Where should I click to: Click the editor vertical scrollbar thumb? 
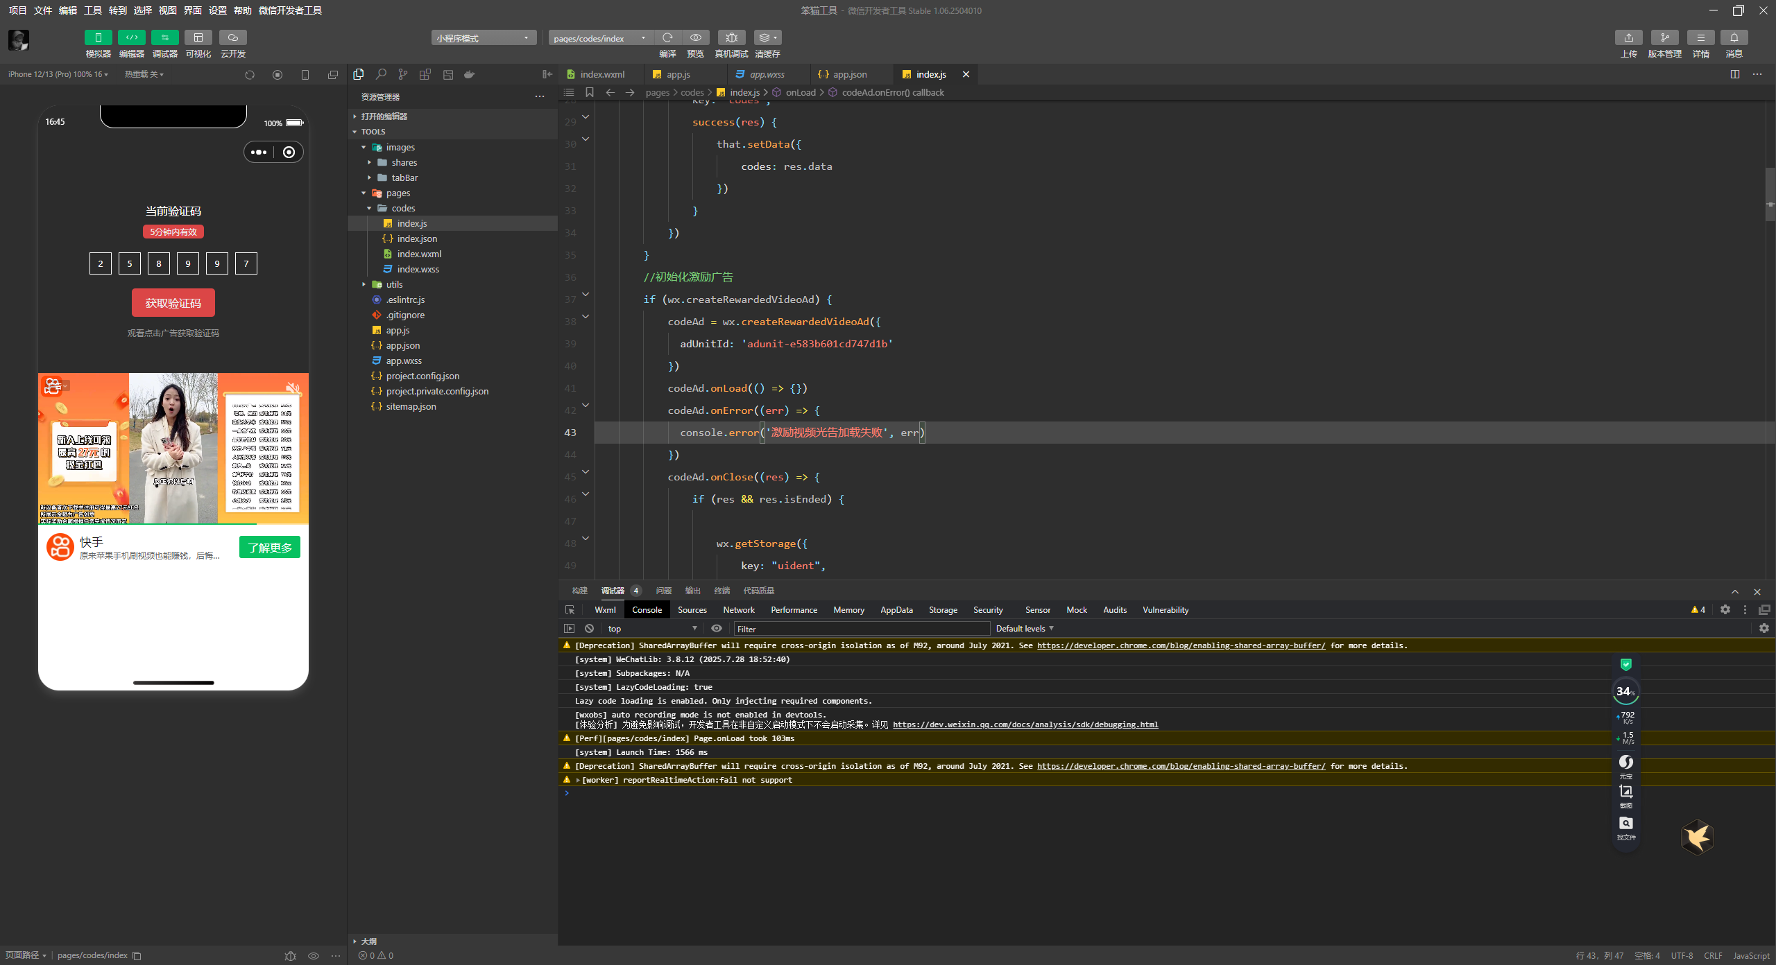[1769, 194]
